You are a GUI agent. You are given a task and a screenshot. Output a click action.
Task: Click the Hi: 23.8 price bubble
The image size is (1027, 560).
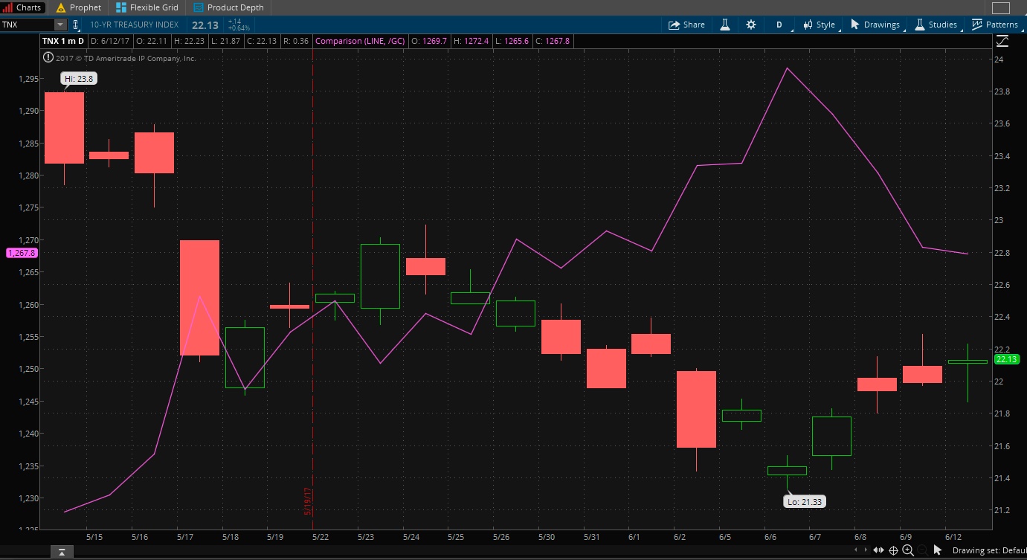[79, 78]
